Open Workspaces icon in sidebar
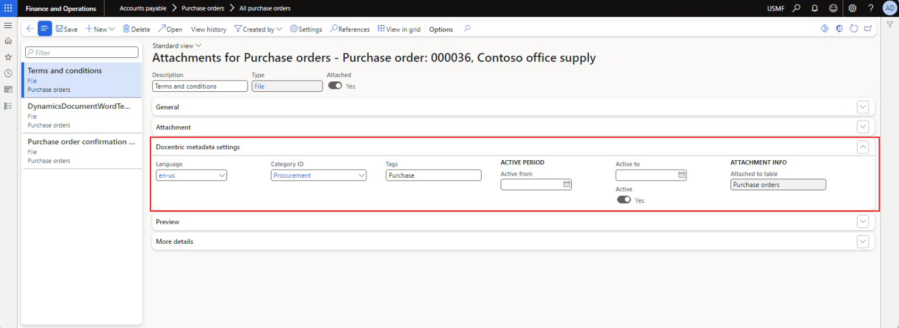Image resolution: width=899 pixels, height=328 pixels. [8, 89]
